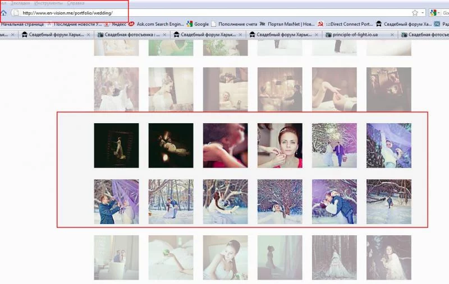Open faded thumbnail of couple in white room

(x=116, y=258)
